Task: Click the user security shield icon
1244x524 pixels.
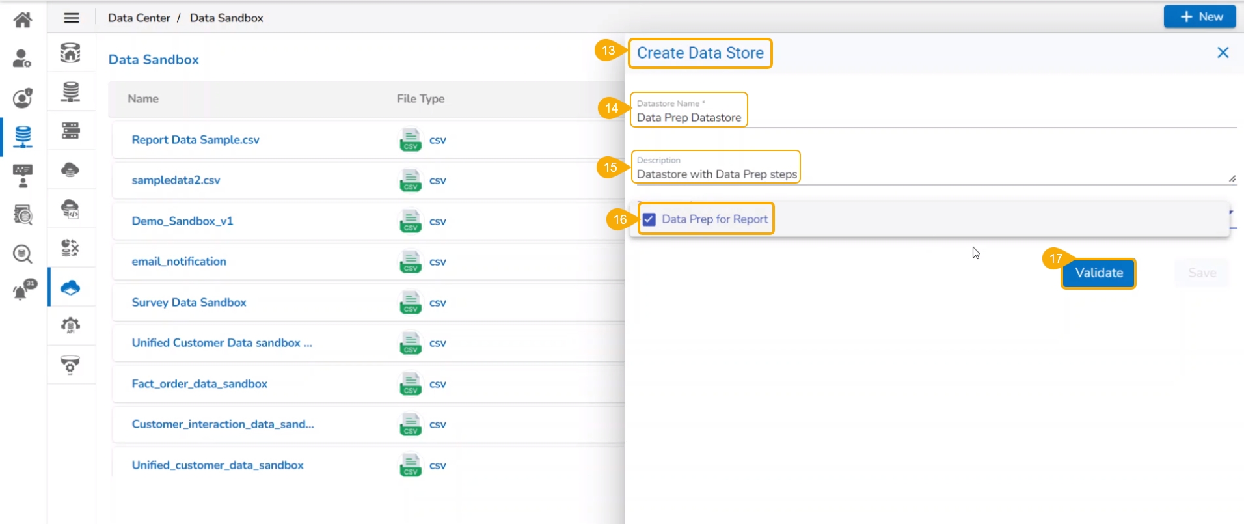Action: tap(23, 98)
